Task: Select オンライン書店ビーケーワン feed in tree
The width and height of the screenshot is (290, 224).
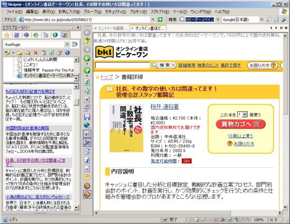Action: 47,76
